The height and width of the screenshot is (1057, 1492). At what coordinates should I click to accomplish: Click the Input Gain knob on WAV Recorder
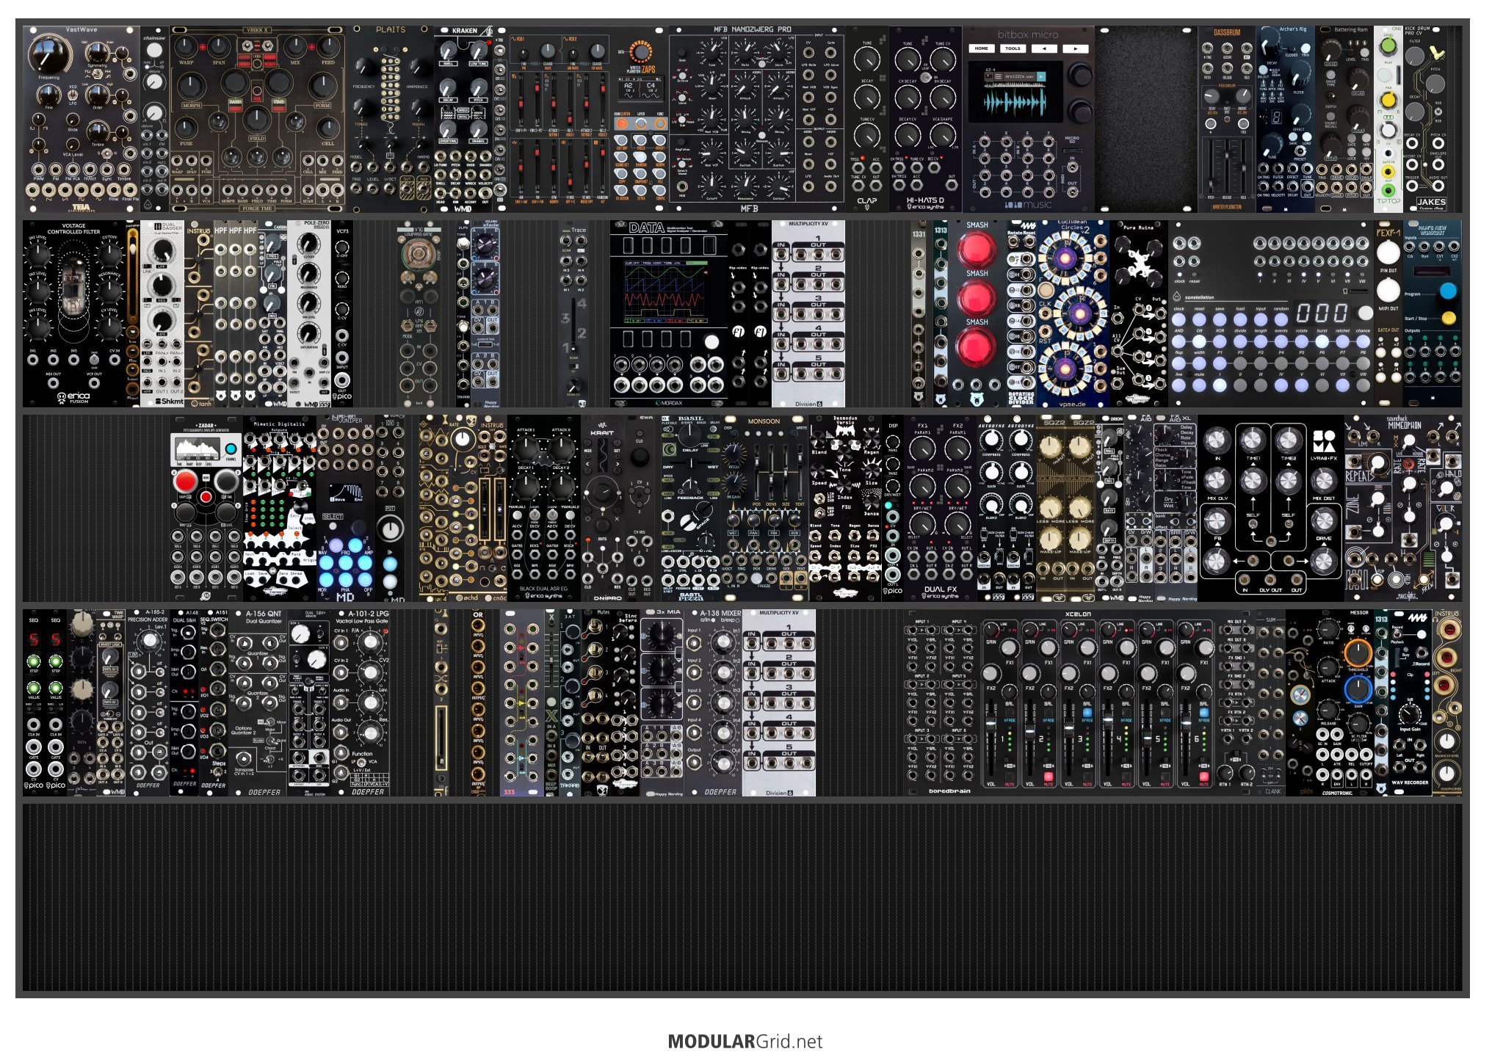tap(1409, 714)
